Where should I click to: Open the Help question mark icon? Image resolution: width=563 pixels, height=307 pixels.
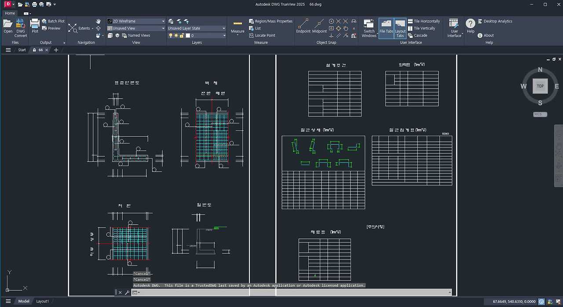[471, 25]
